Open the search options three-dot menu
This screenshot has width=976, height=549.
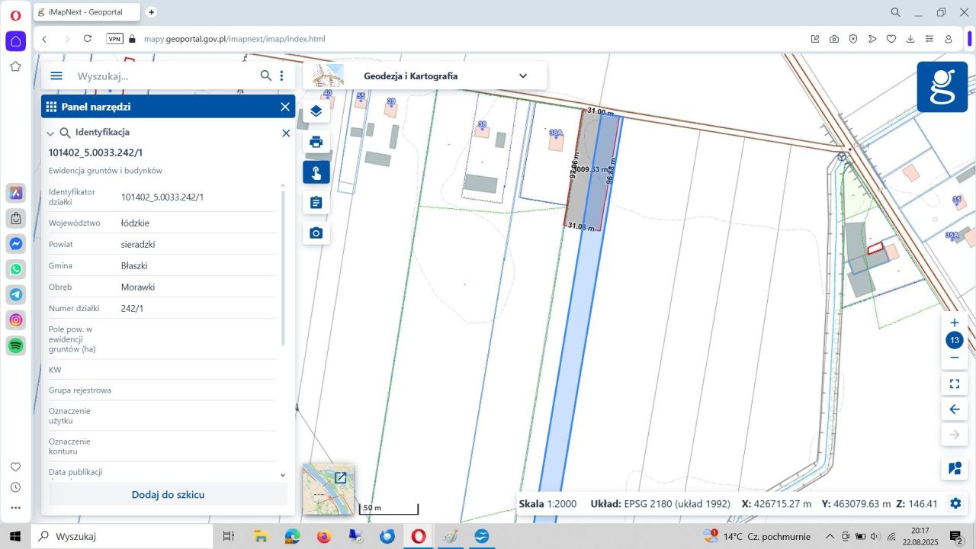pos(281,75)
